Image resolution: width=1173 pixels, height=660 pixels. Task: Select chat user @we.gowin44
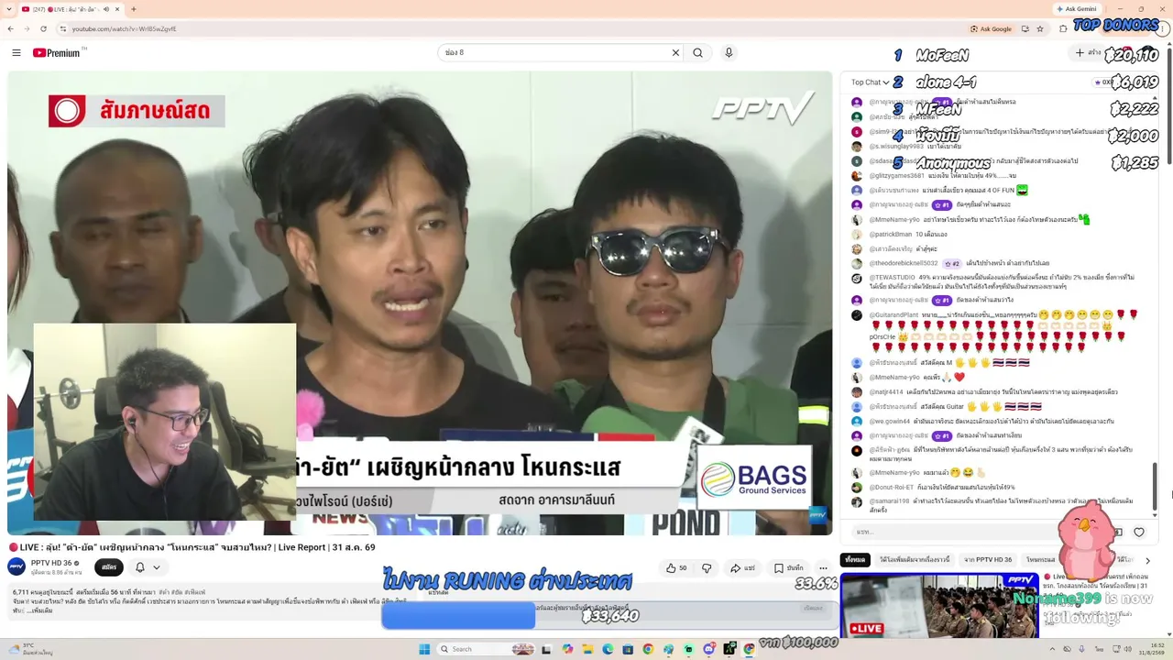[x=888, y=421]
